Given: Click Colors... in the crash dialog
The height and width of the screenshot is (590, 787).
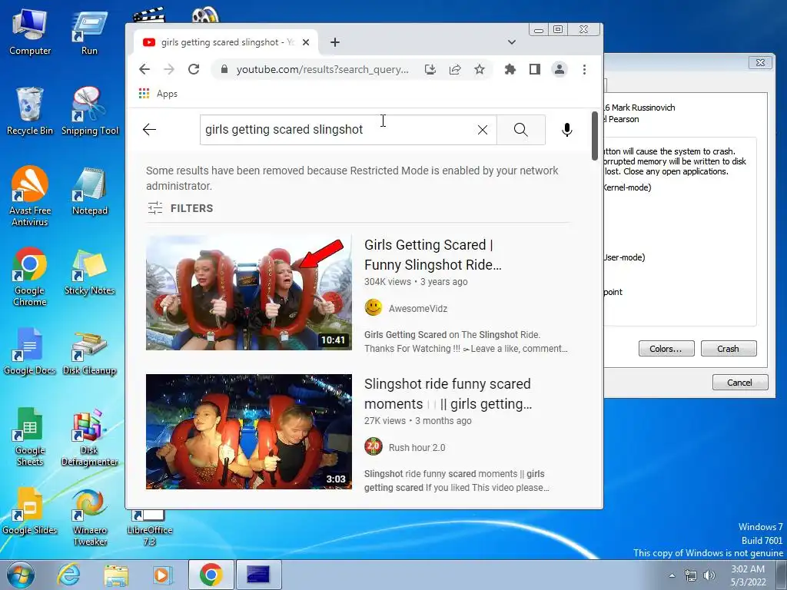Looking at the screenshot, I should point(666,349).
